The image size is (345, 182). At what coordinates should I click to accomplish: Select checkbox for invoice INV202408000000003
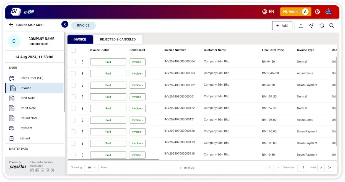click(73, 73)
